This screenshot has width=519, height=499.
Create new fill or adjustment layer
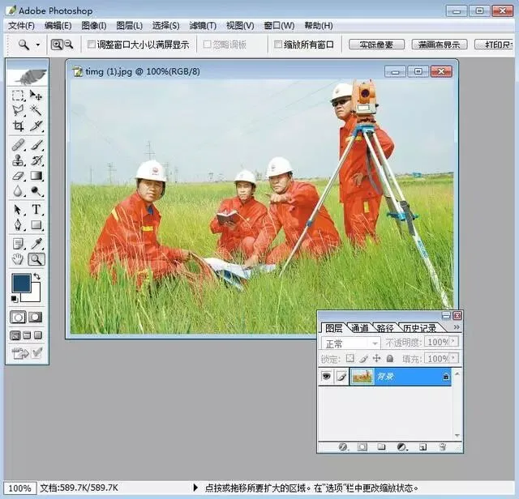click(402, 447)
